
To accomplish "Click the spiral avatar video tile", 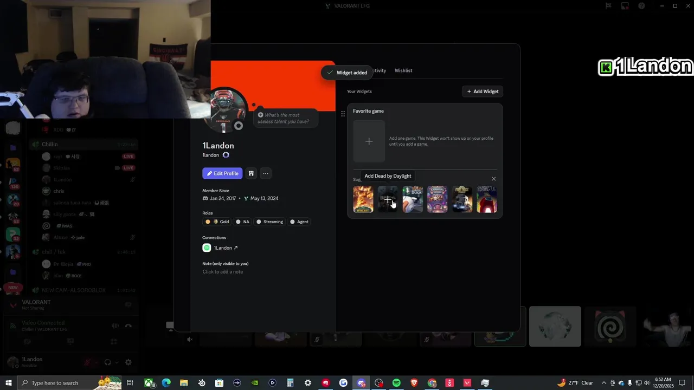I will [610, 326].
